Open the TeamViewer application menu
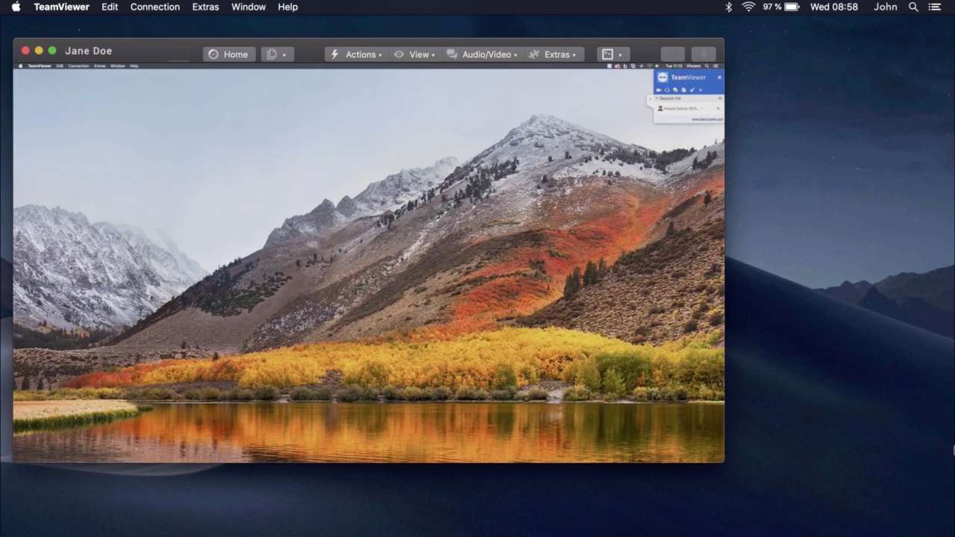This screenshot has width=955, height=537. (x=61, y=7)
